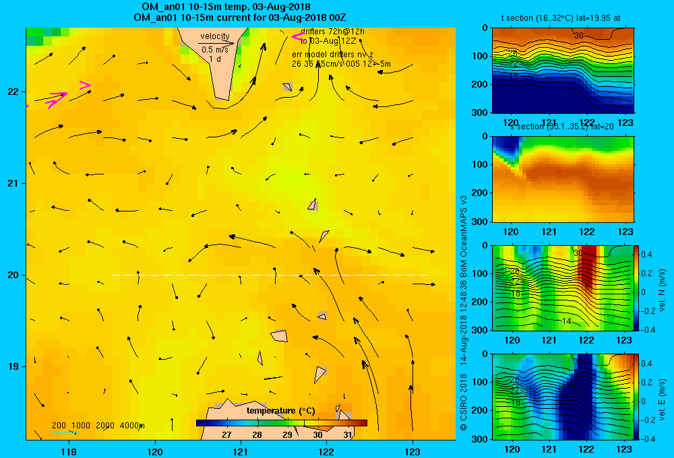
Task: Click the '26 35 55cm/s 005 12+-5m' statistics line
Action: (341, 64)
